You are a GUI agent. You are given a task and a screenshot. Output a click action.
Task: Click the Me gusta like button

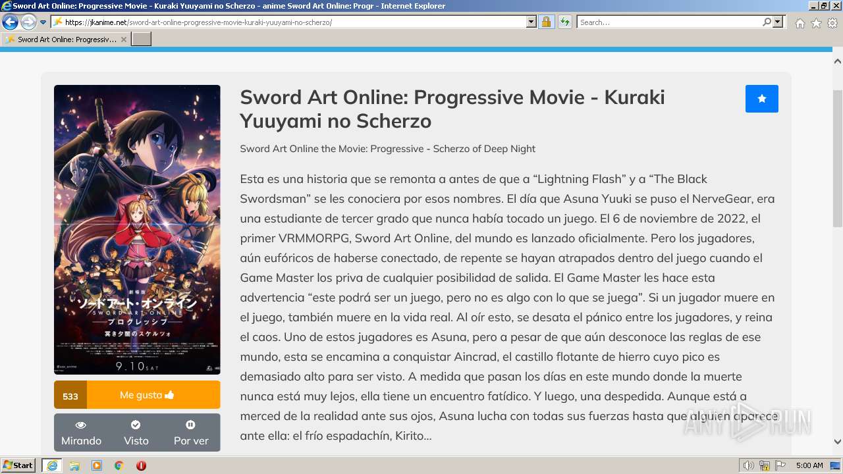coord(153,395)
